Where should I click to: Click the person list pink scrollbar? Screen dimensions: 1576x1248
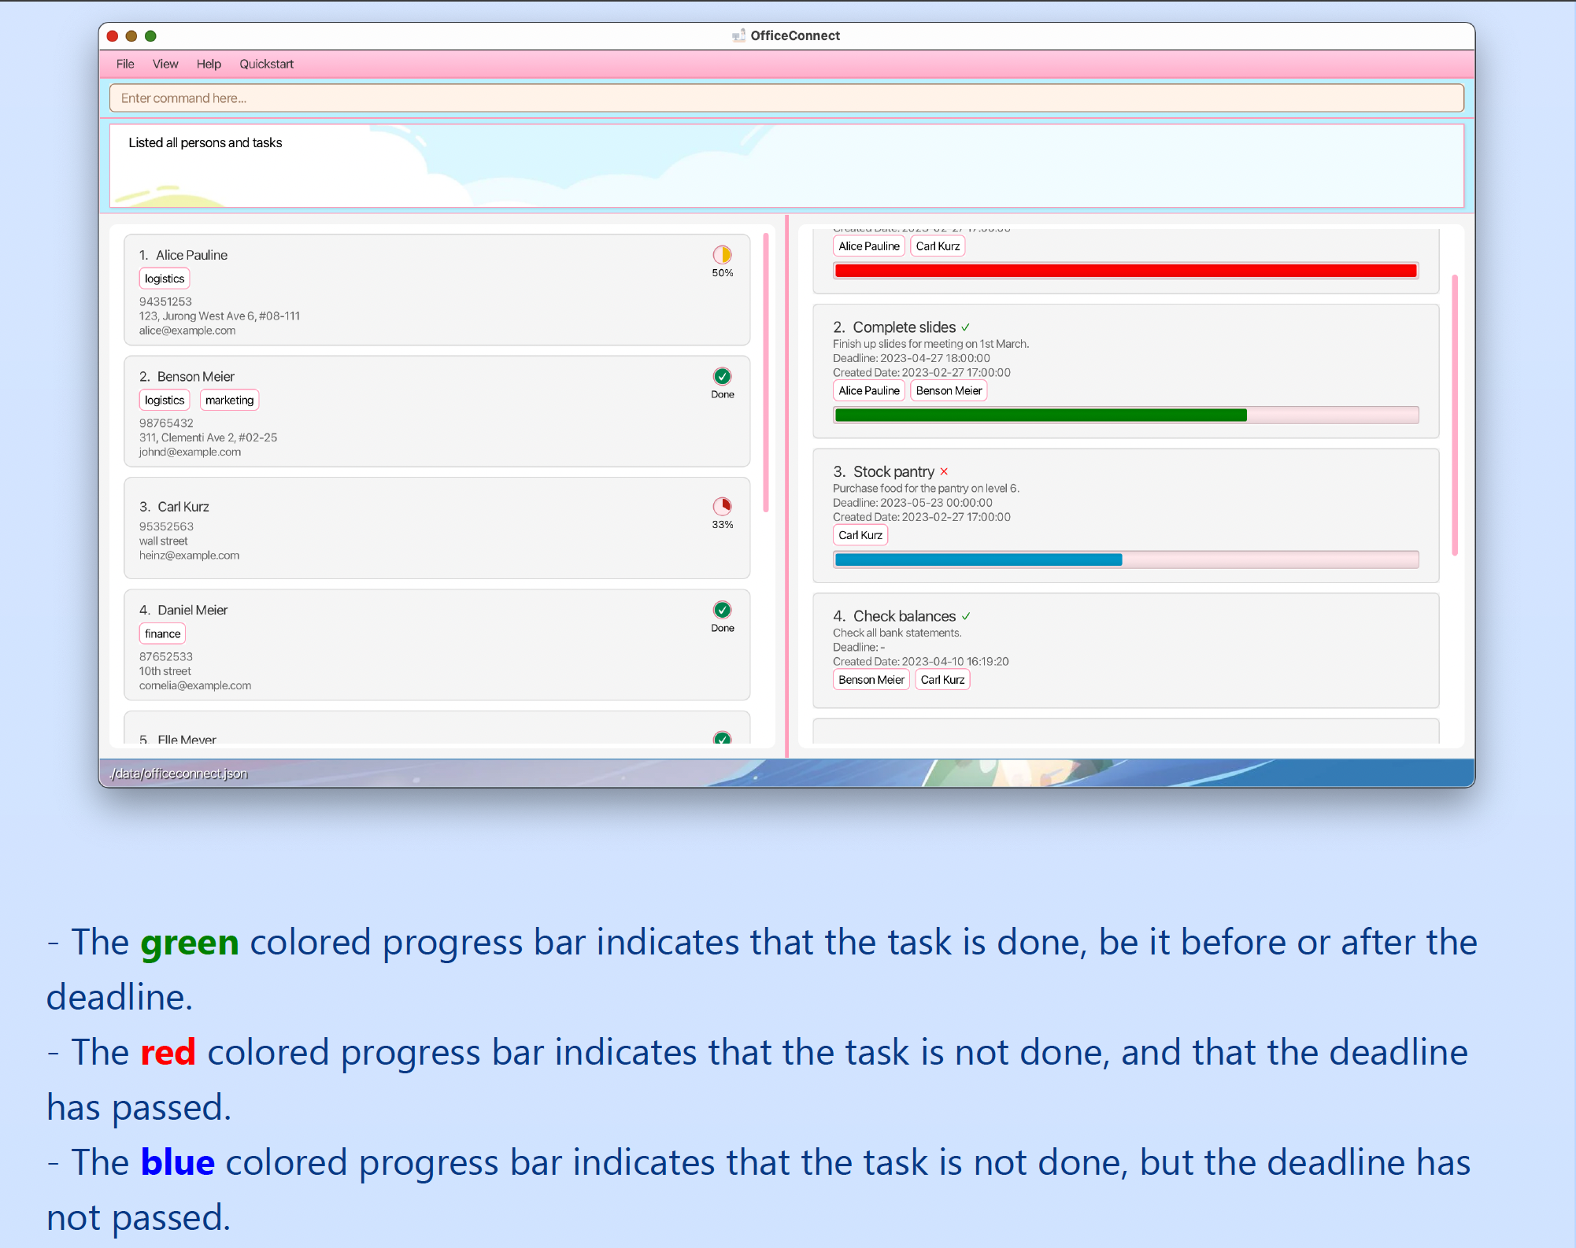766,374
